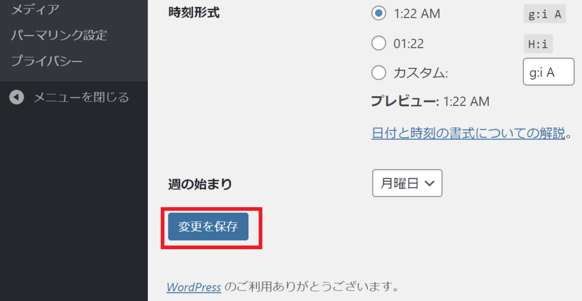The width and height of the screenshot is (582, 301).
Task: Click the 01:22 label text beside radio
Action: pos(409,44)
